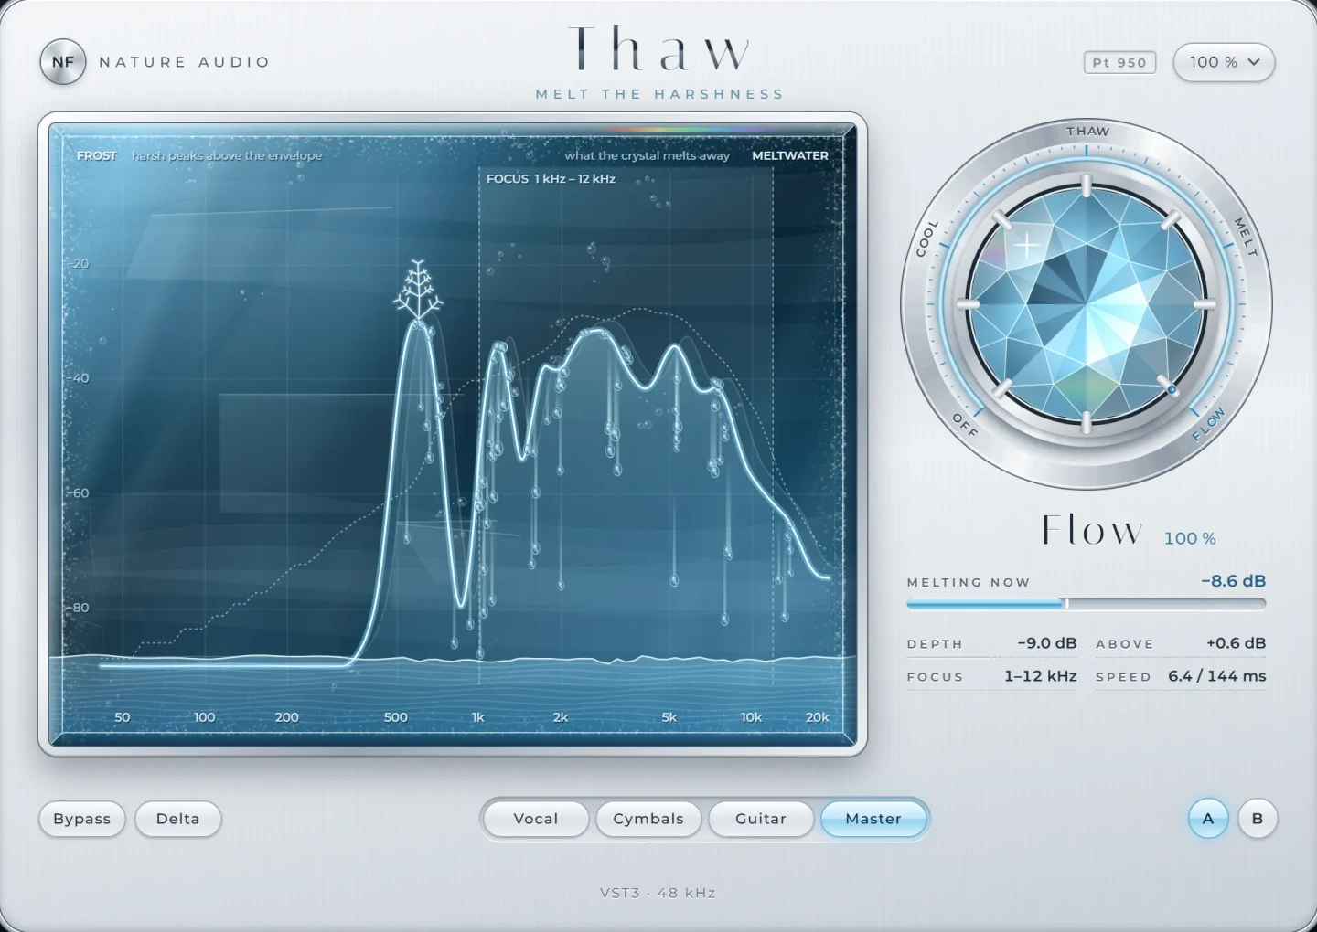Screen dimensions: 1317x932
Task: Click the MELT marker on knob ring
Action: pyautogui.click(x=1246, y=237)
